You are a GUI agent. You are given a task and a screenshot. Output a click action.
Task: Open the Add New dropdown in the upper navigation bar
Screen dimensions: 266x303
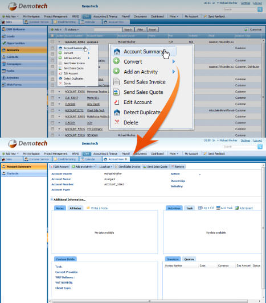pos(10,16)
